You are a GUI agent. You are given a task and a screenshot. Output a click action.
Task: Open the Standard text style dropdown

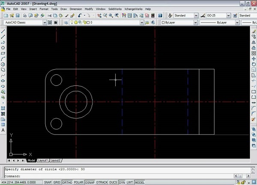click(x=196, y=15)
